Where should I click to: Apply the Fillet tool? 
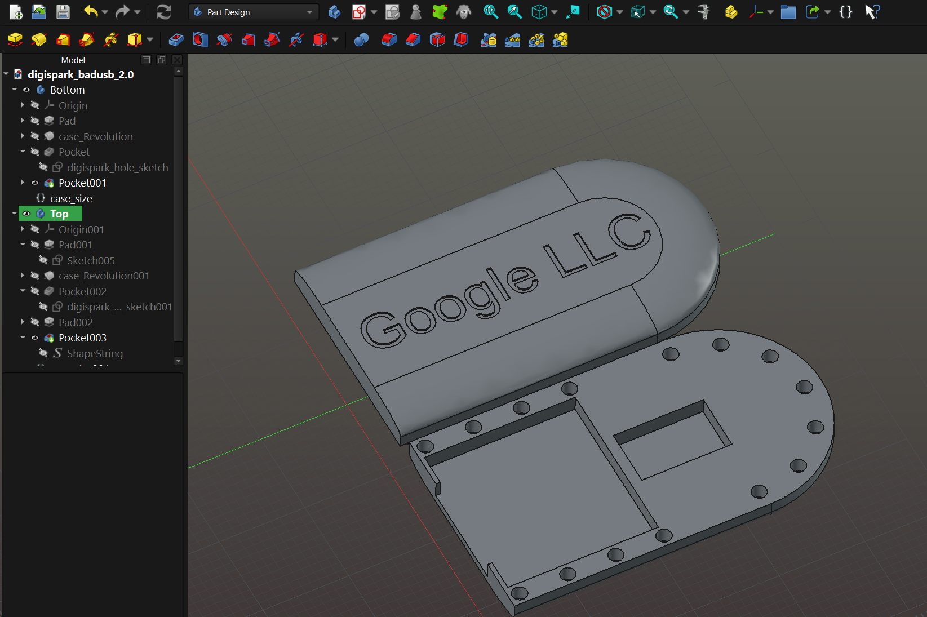tap(389, 39)
